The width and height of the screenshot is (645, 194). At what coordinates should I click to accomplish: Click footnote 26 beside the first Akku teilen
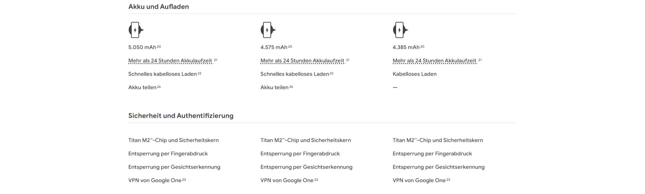click(x=159, y=87)
